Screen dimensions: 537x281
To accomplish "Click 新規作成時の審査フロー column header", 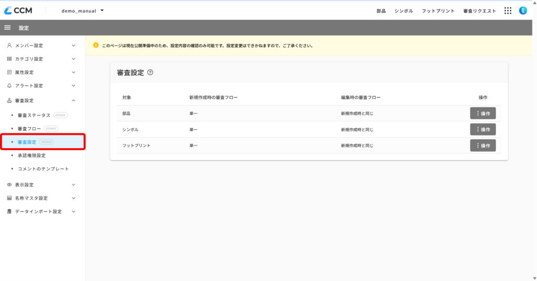I will pyautogui.click(x=213, y=97).
